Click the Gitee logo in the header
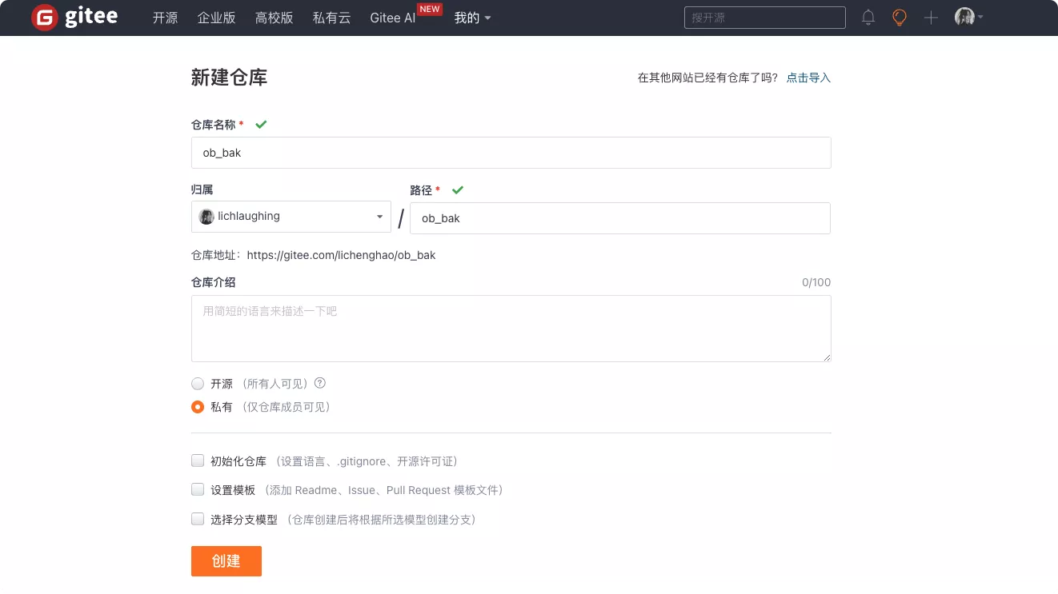The height and width of the screenshot is (594, 1058). 74,18
